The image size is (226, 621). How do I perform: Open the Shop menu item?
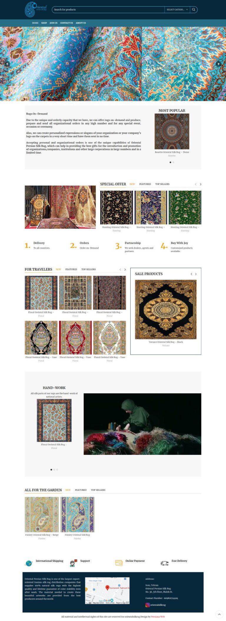coord(44,23)
